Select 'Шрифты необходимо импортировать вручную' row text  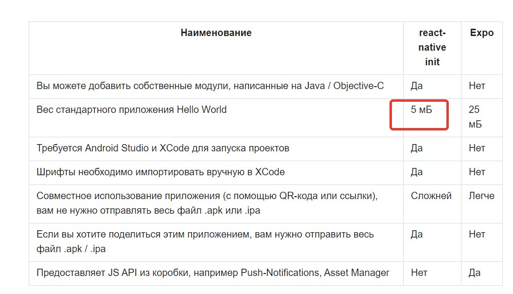point(160,172)
